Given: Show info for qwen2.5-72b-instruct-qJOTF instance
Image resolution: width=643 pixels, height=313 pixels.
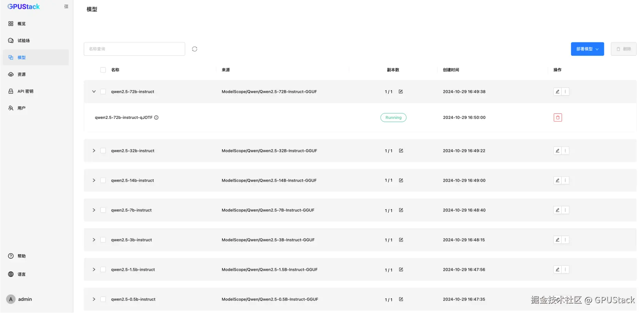Looking at the screenshot, I should tap(156, 118).
